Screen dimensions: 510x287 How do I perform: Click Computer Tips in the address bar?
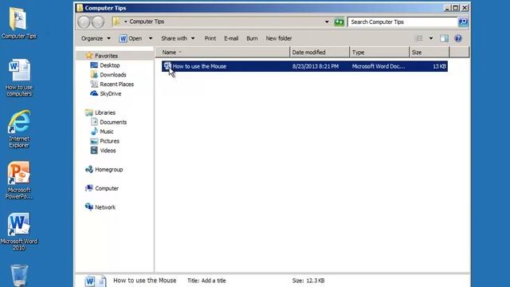click(x=147, y=22)
